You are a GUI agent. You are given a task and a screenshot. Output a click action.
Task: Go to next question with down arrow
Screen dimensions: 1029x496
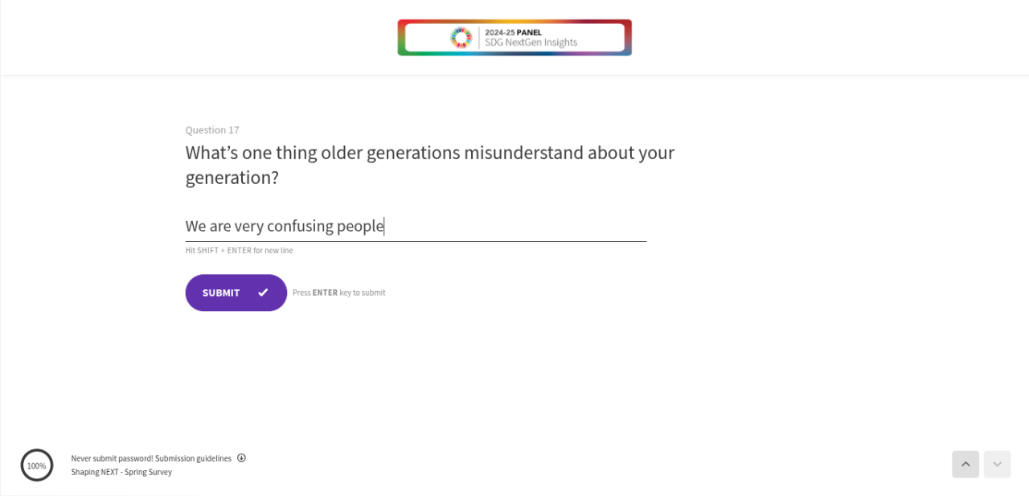click(998, 465)
